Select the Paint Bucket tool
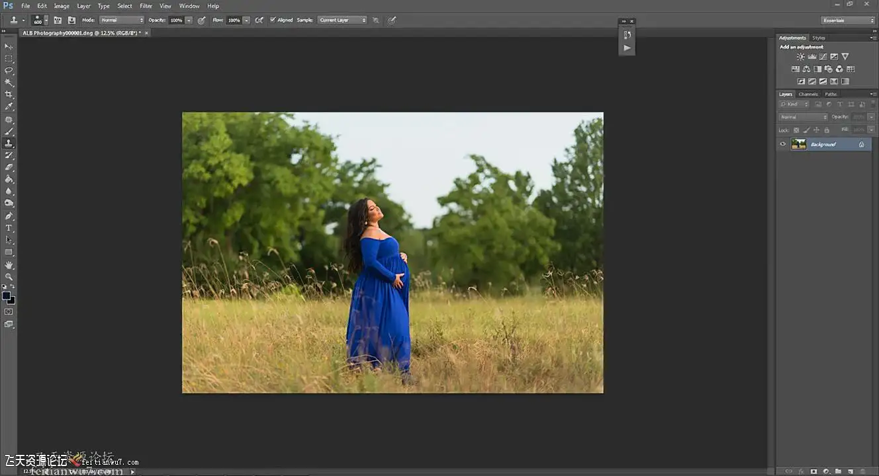Viewport: 879px width, 476px height. pyautogui.click(x=9, y=179)
